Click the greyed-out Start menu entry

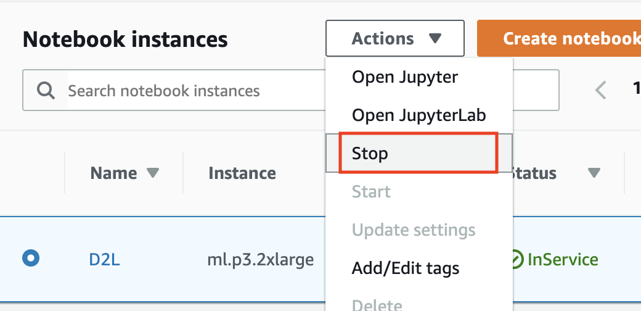371,192
